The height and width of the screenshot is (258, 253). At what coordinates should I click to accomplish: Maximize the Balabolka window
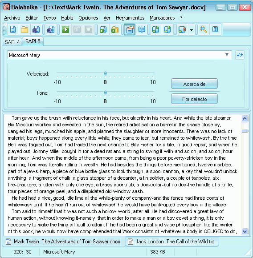[233, 8]
